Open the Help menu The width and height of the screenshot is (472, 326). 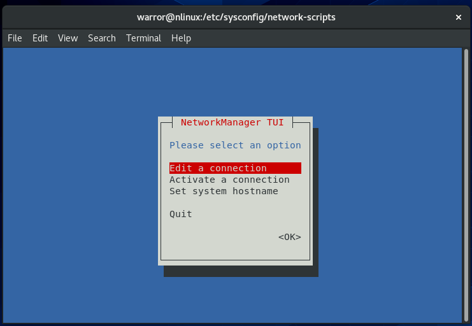tap(181, 38)
